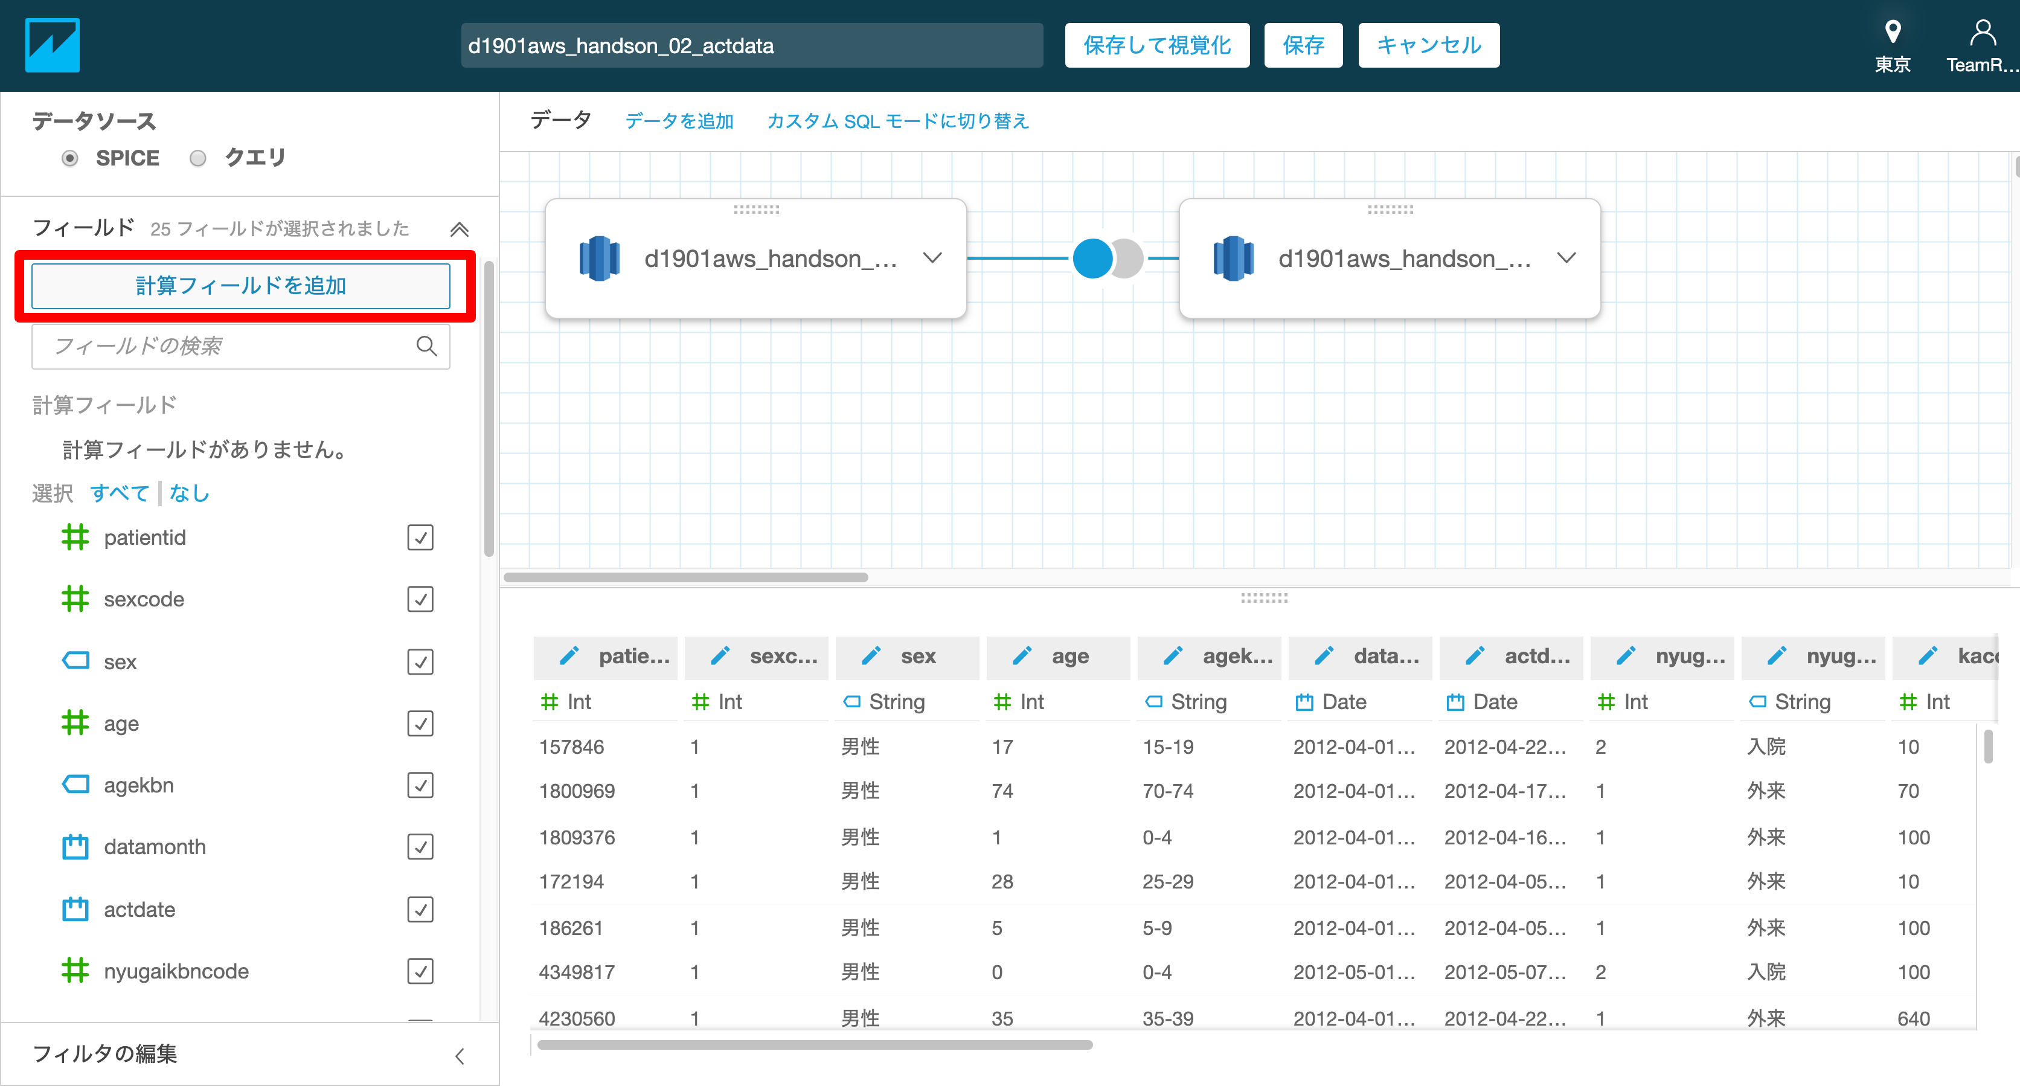The width and height of the screenshot is (2020, 1086).
Task: Click the kac... column pencil icon
Action: click(x=1928, y=655)
